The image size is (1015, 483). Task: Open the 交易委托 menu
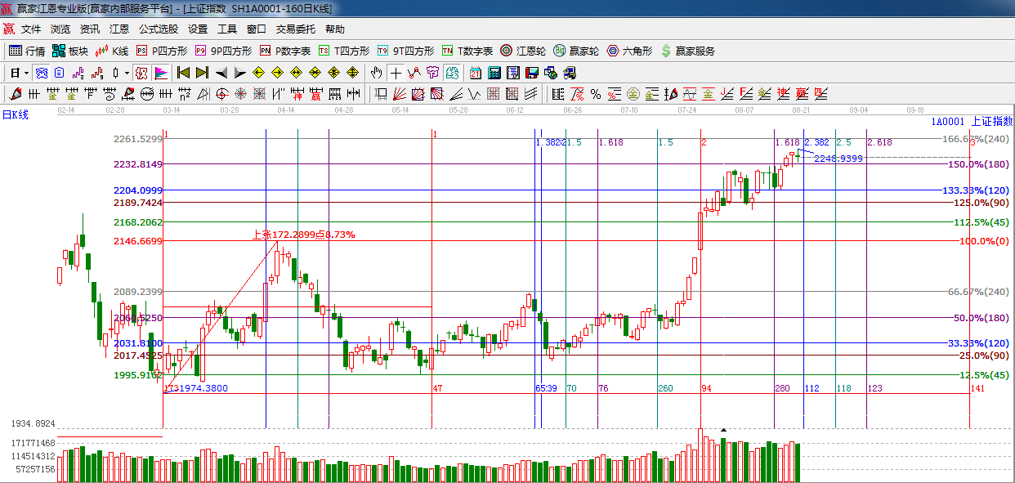295,29
